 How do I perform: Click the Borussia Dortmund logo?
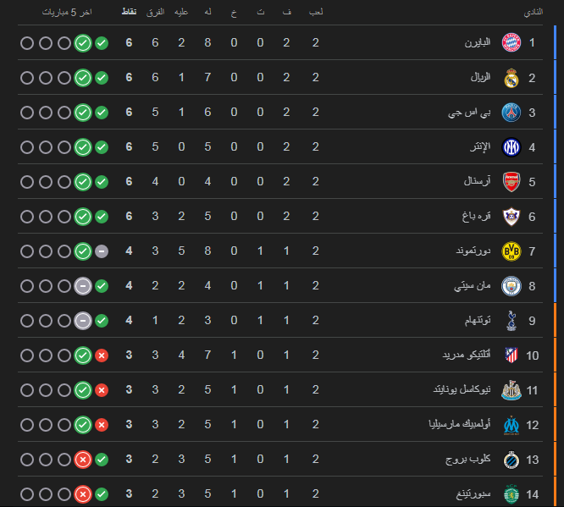511,251
